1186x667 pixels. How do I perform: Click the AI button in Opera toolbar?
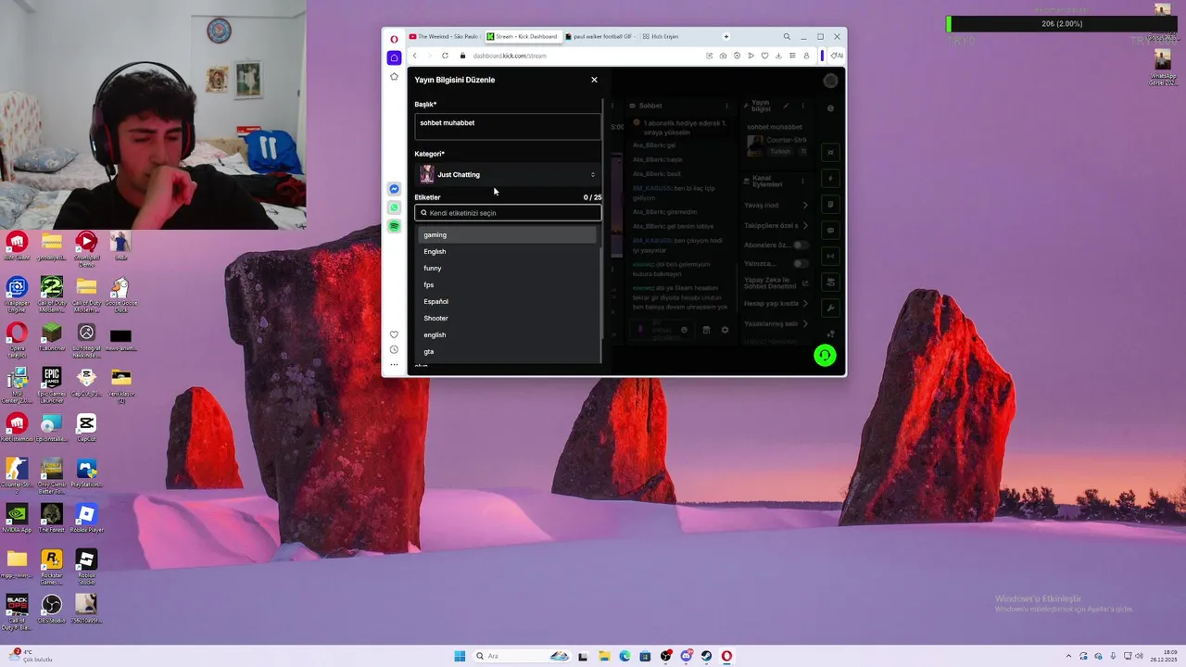pyautogui.click(x=836, y=56)
